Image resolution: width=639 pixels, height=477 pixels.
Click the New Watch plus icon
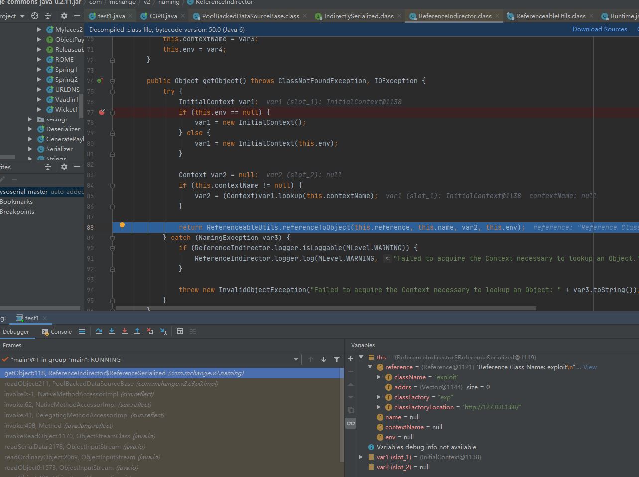point(351,358)
